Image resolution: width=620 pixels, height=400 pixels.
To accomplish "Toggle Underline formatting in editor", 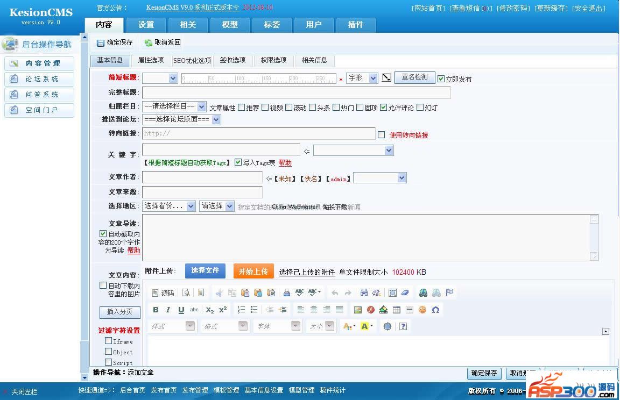I will click(x=181, y=310).
